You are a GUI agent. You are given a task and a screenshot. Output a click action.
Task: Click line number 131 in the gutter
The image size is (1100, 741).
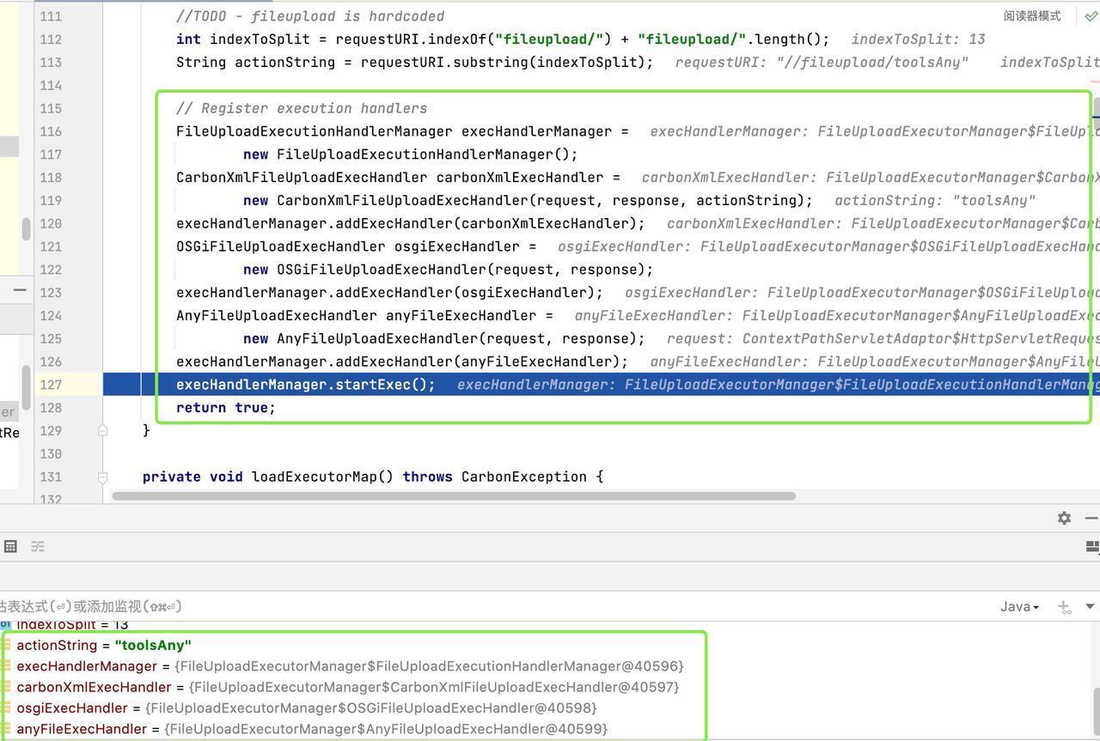pyautogui.click(x=51, y=477)
